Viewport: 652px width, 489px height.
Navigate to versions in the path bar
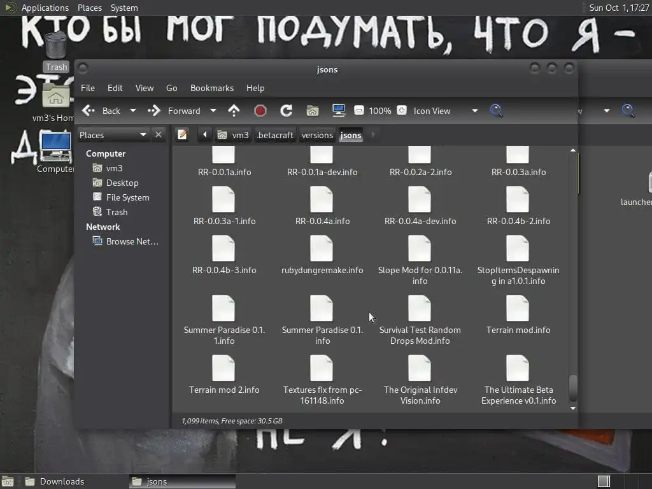pos(317,135)
